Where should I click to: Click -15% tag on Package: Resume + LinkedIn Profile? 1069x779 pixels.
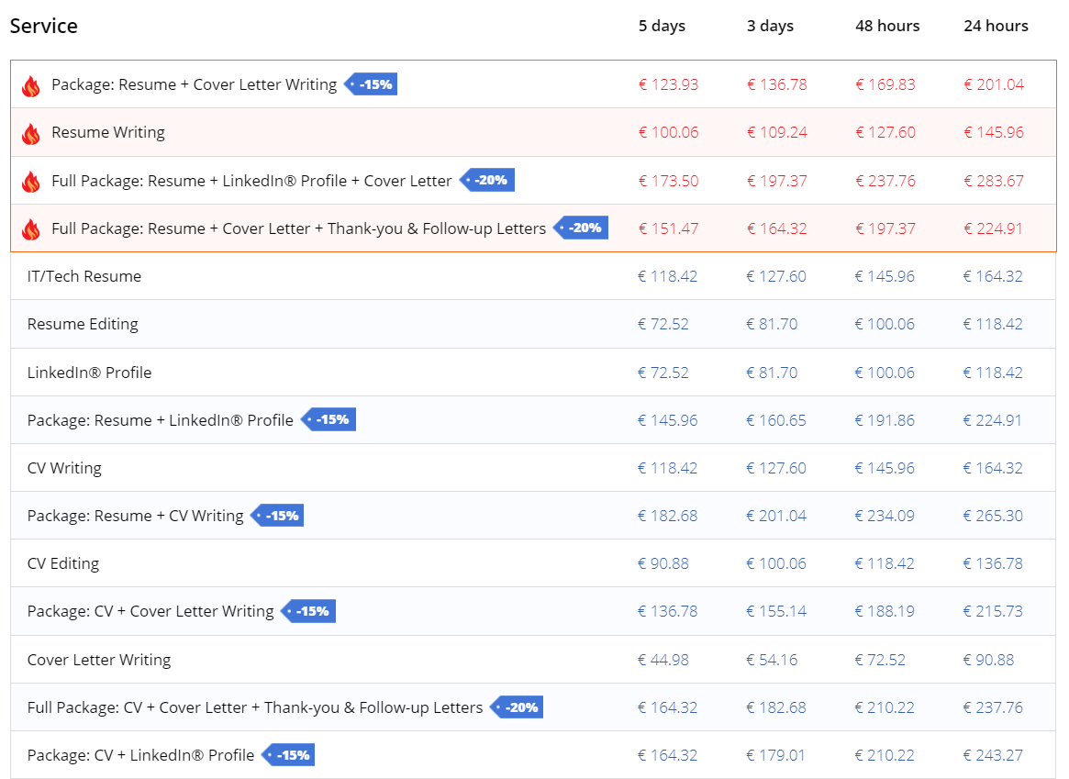pos(328,419)
